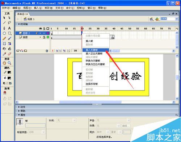The height and width of the screenshot is (142, 181).
Task: Click the frame label input field
Action: click(x=35, y=125)
